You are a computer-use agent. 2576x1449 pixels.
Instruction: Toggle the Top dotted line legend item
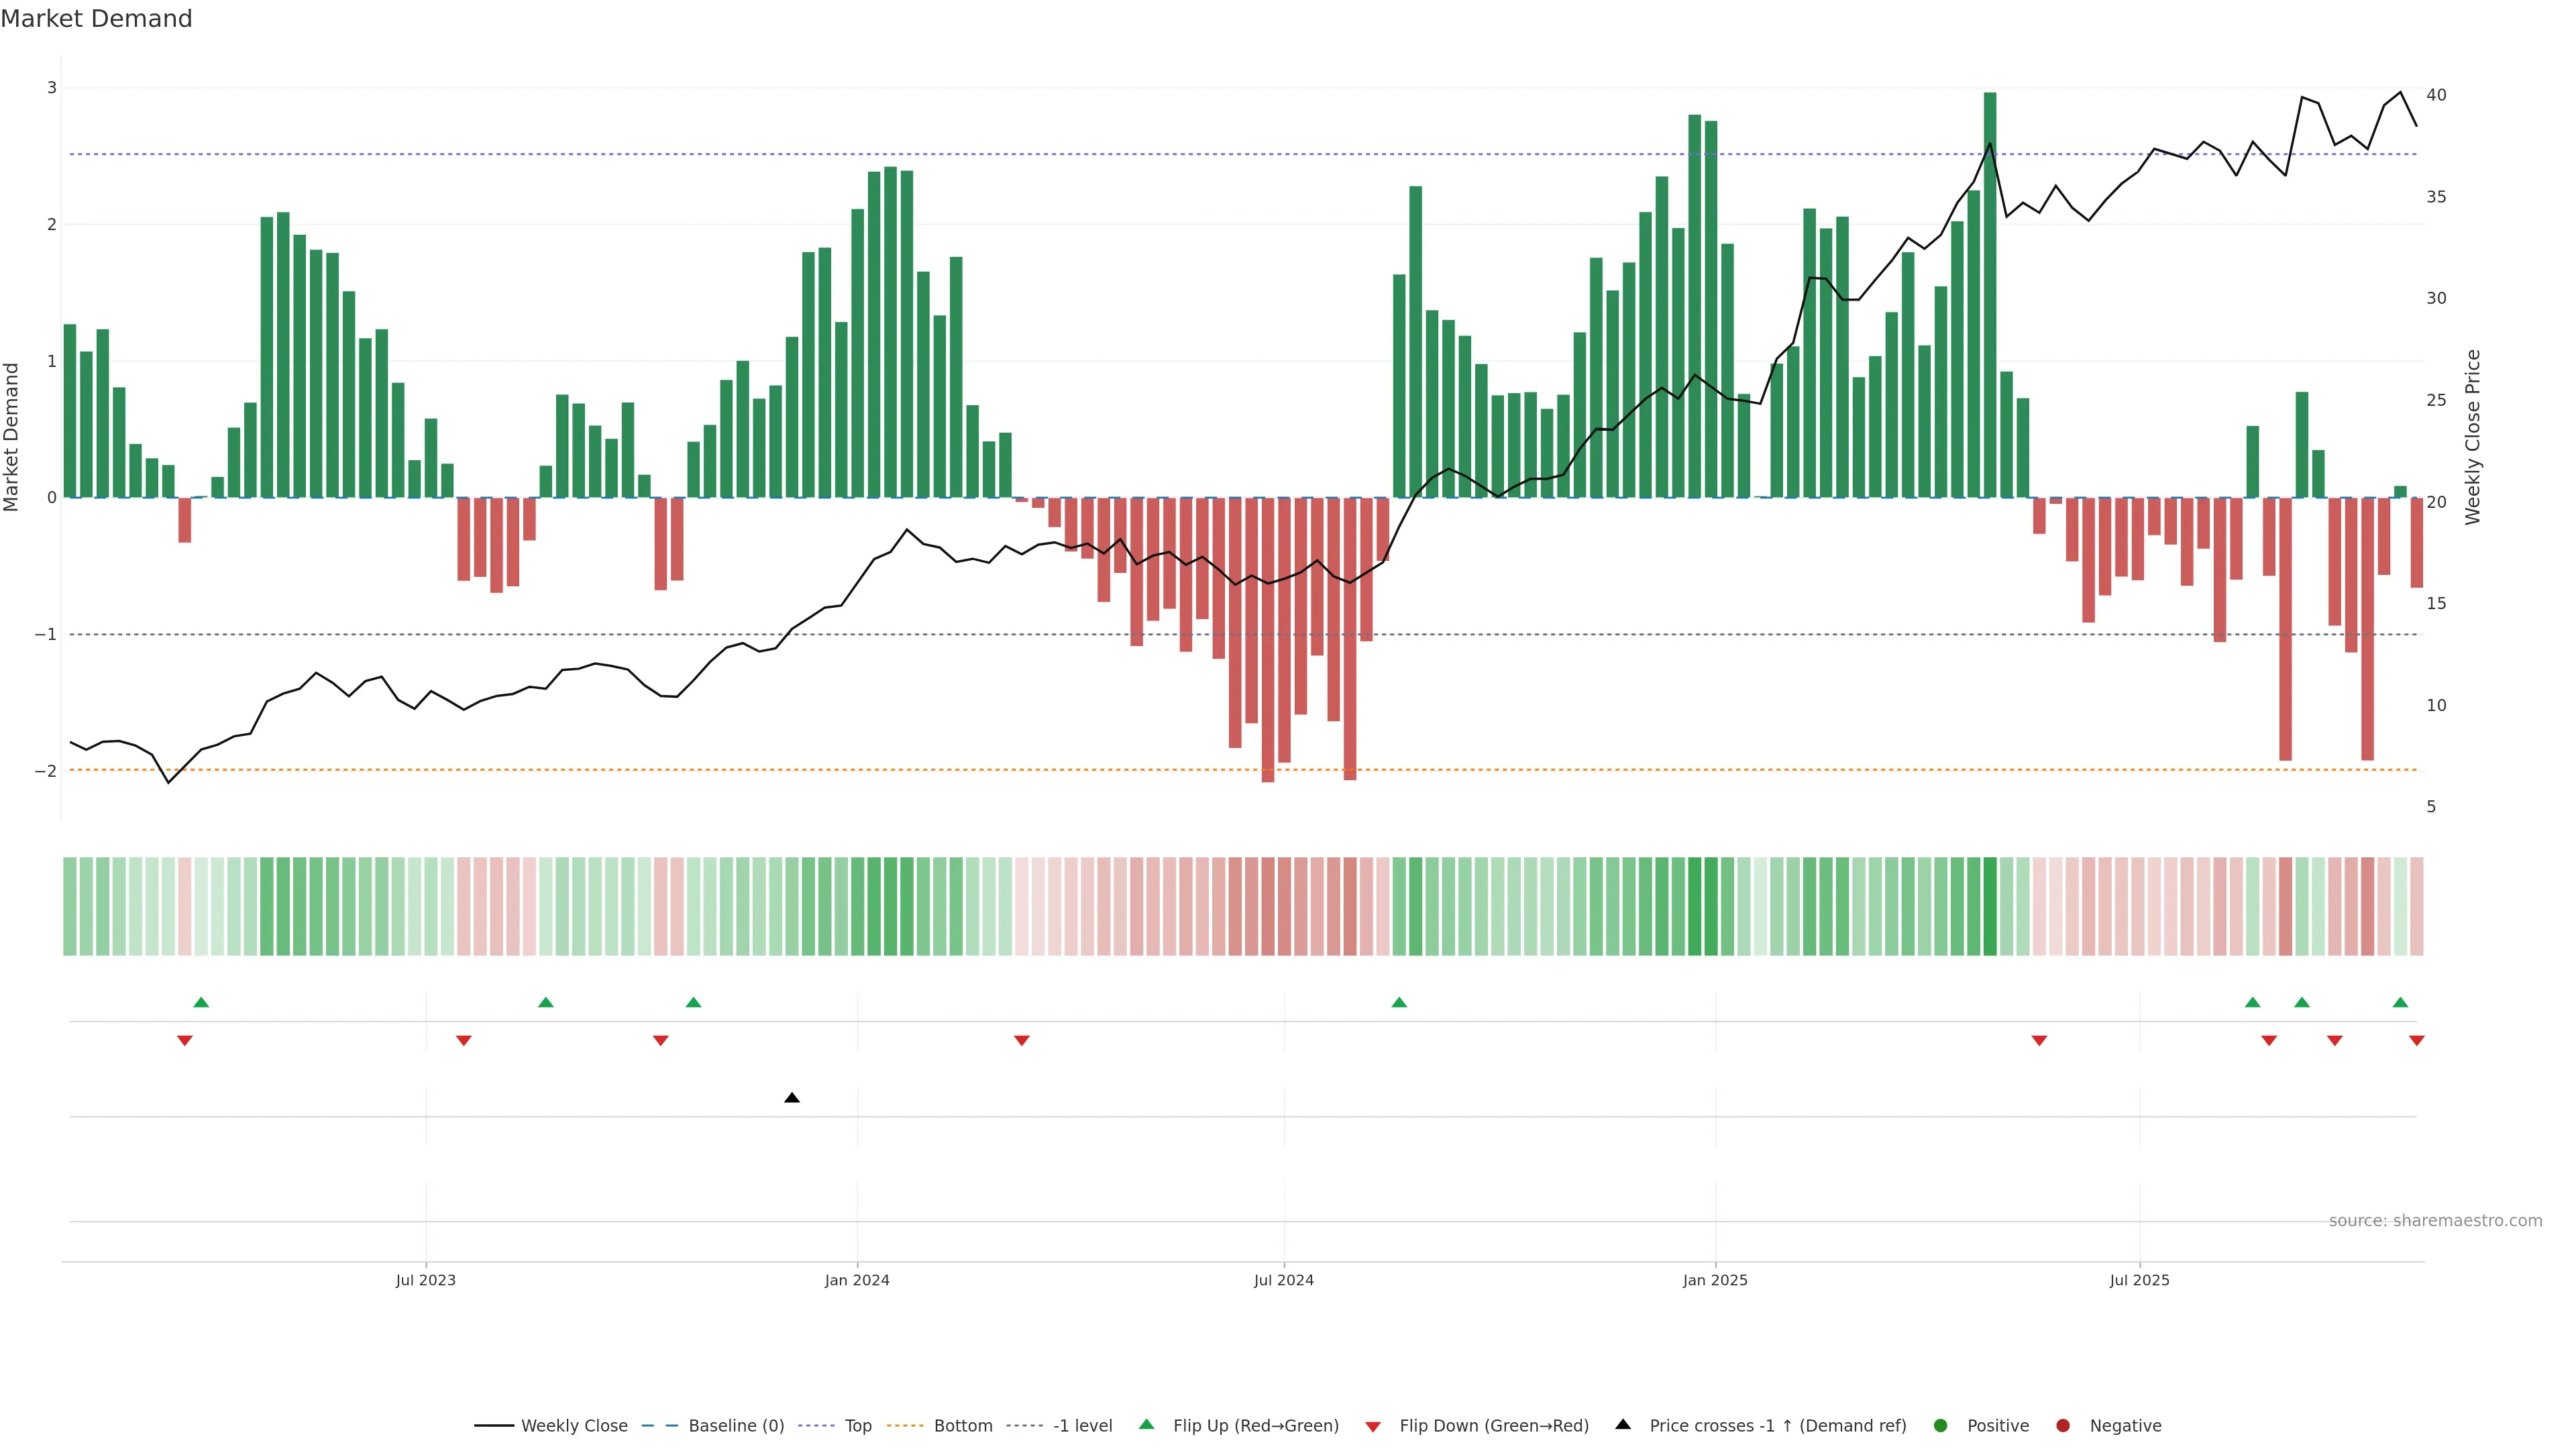[x=857, y=1426]
